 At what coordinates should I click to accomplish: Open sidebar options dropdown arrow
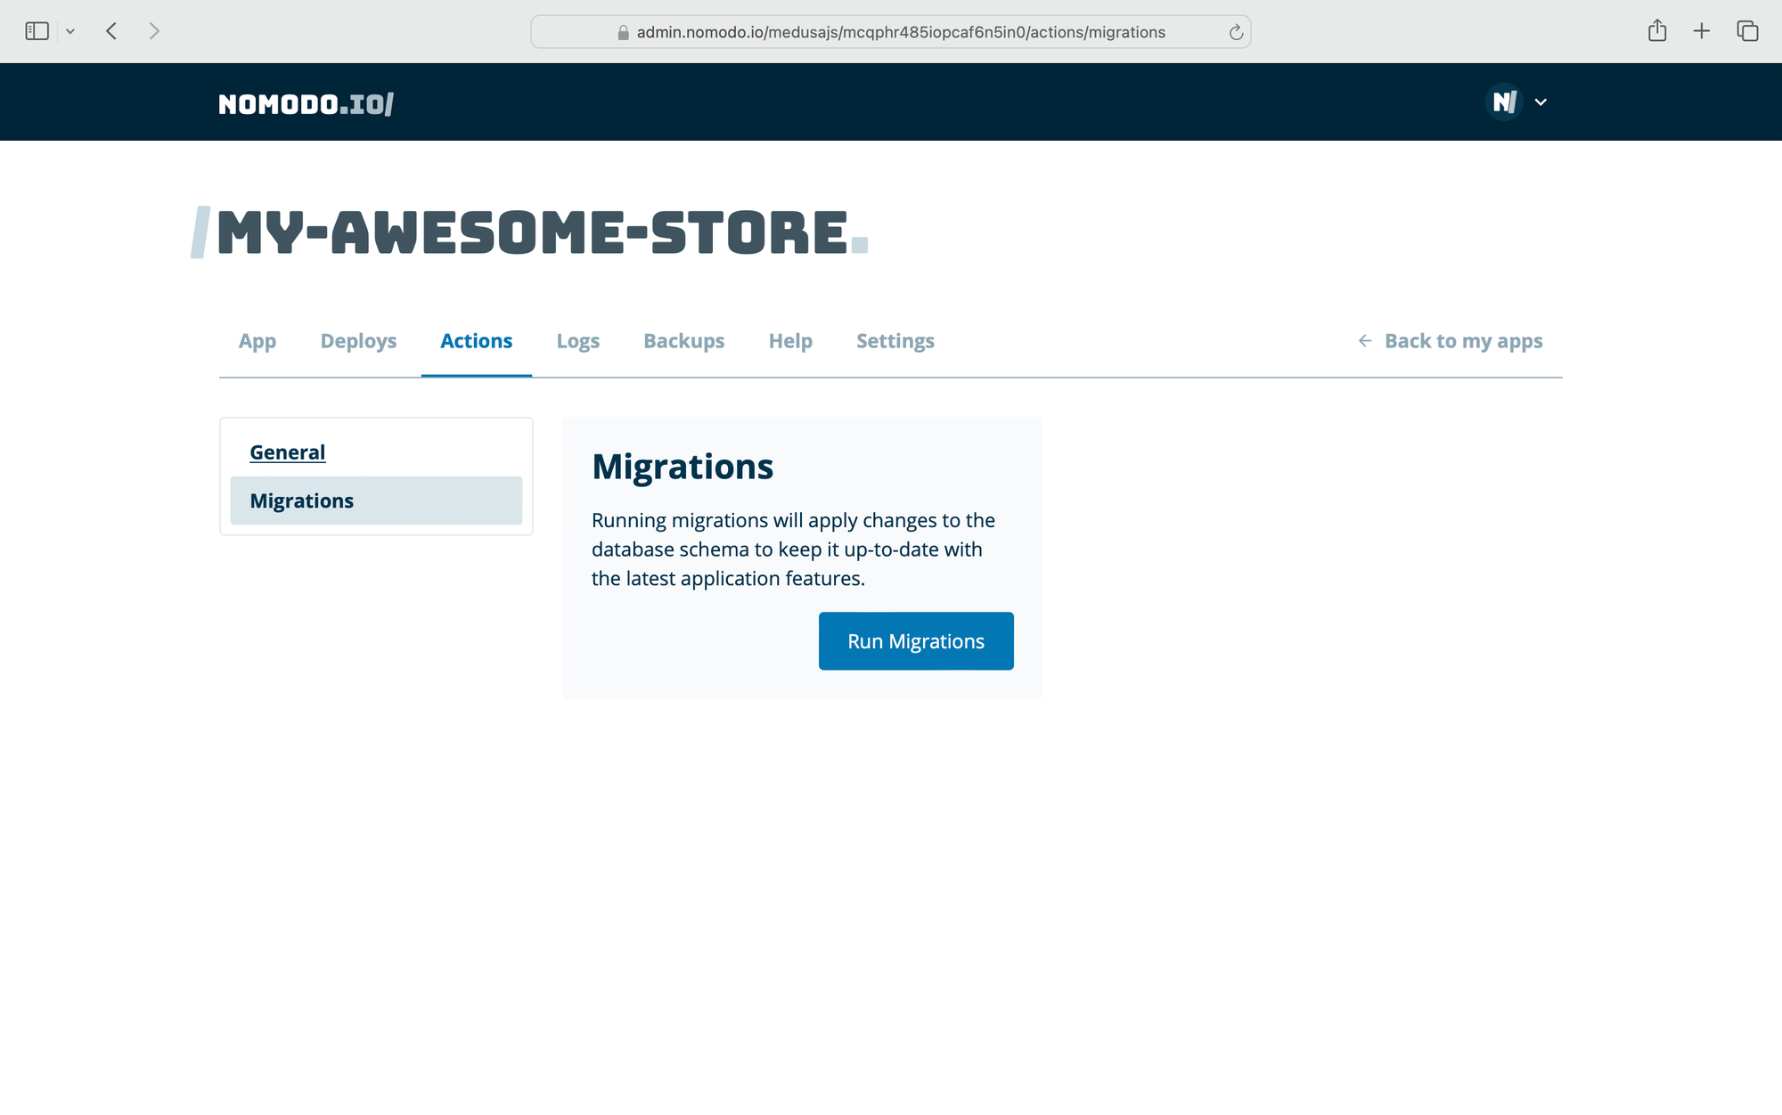70,31
